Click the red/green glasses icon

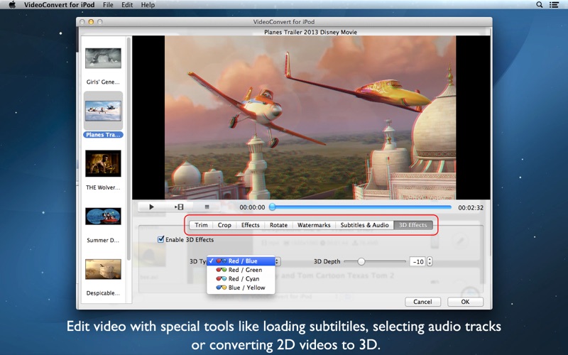pos(222,270)
